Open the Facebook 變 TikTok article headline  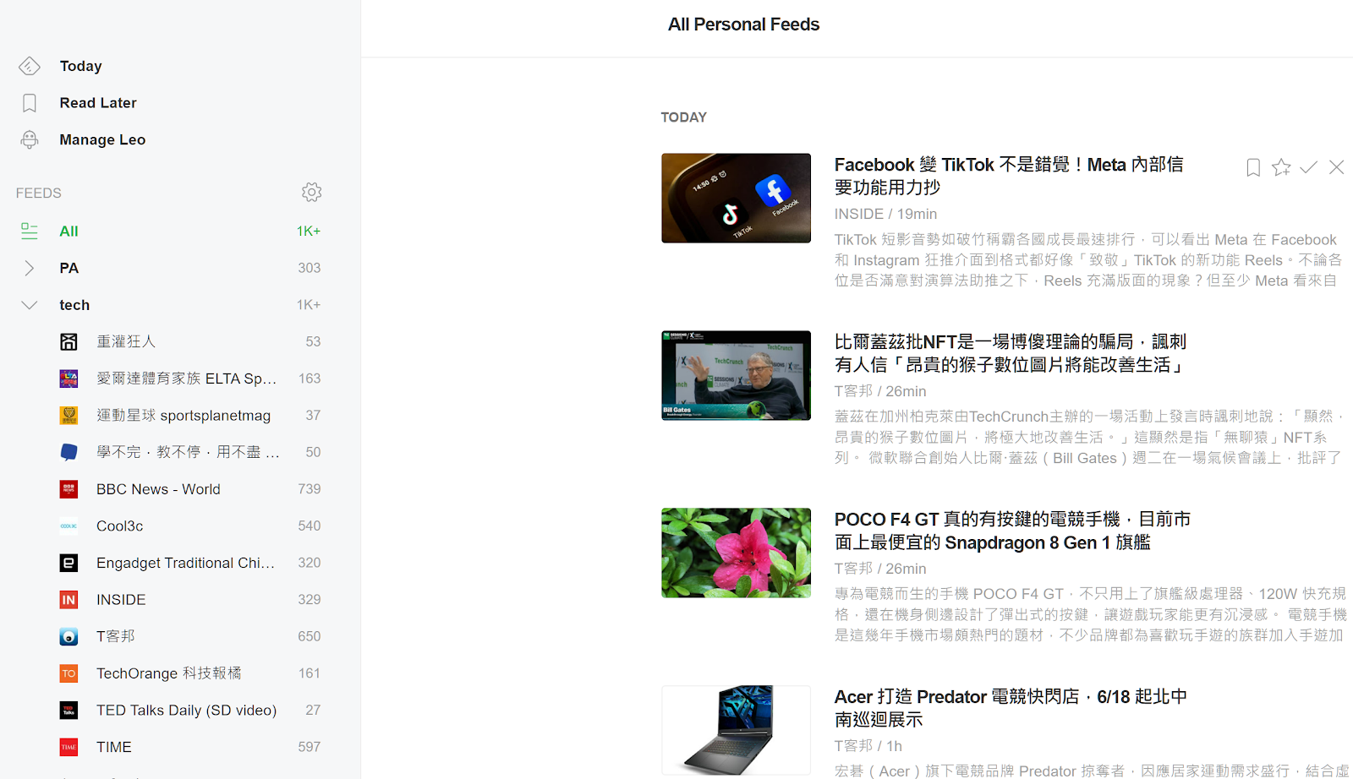click(1009, 176)
